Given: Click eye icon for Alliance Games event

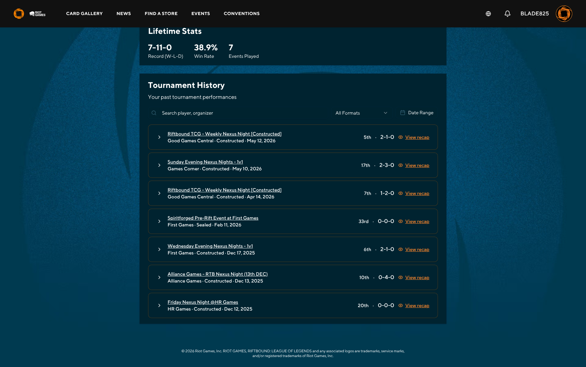Looking at the screenshot, I should click(x=401, y=277).
